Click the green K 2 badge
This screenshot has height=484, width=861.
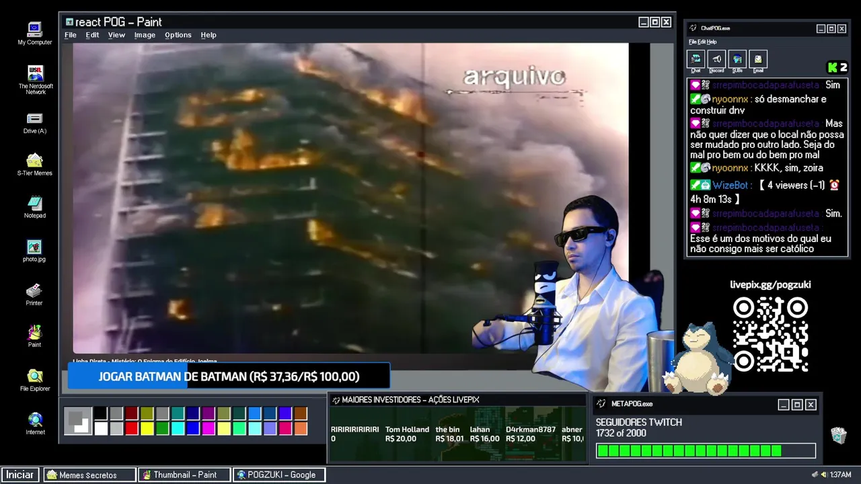[837, 67]
